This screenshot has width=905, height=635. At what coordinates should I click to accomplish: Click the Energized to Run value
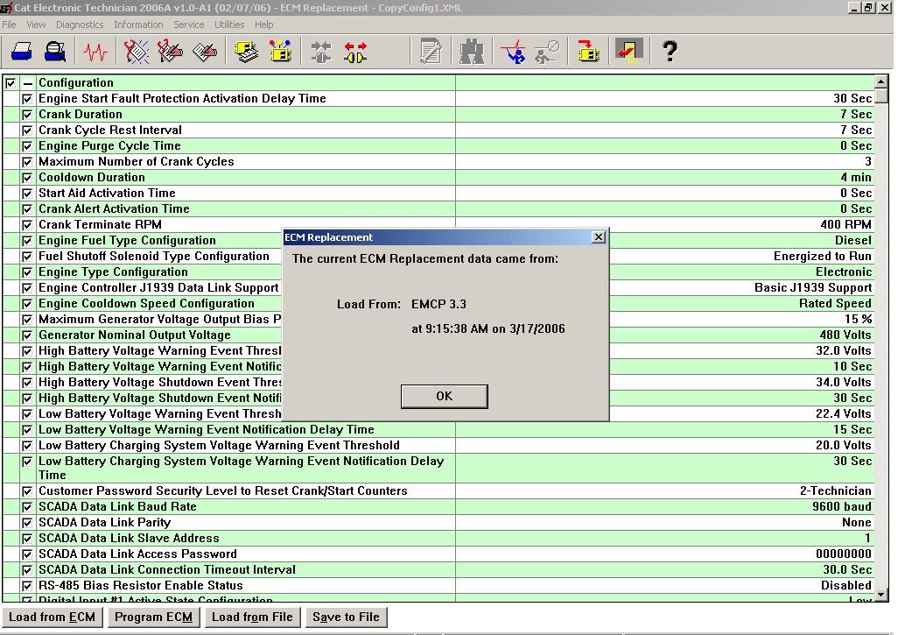point(823,257)
